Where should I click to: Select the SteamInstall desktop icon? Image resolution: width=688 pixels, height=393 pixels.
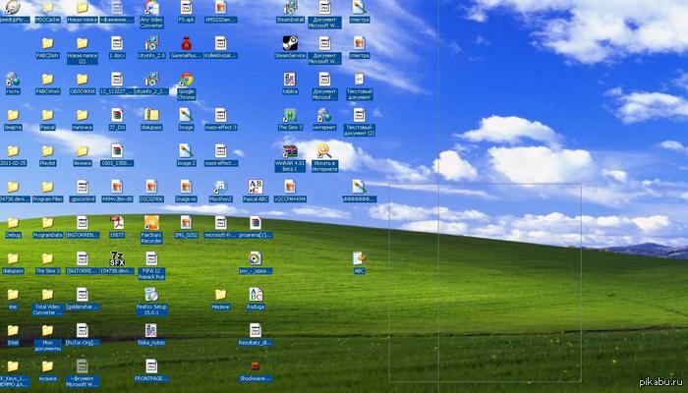291,8
